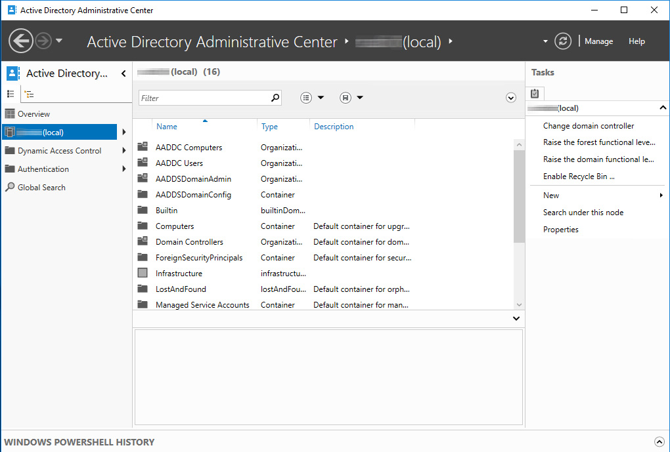Select the Computers container icon

click(143, 226)
